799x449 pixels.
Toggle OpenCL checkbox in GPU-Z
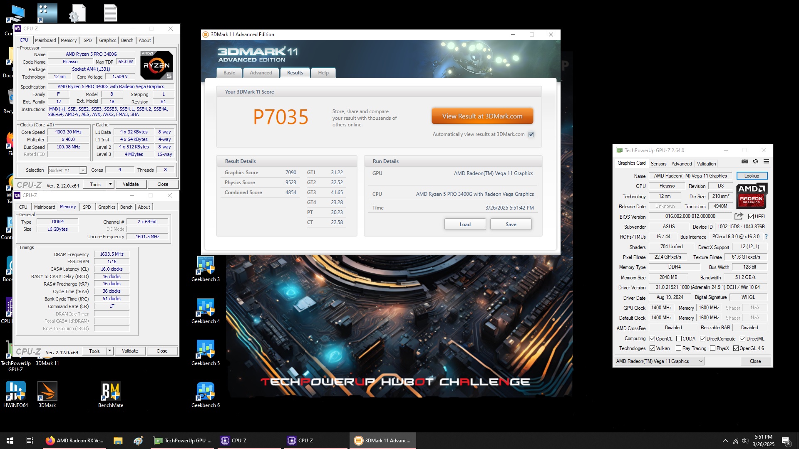[652, 339]
